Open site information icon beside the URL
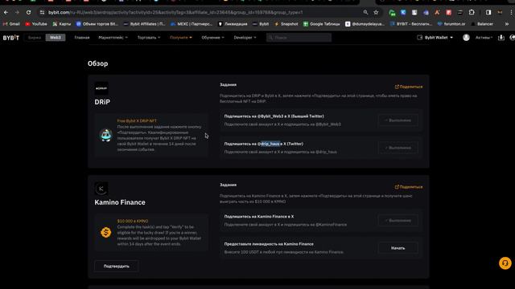This screenshot has width=515, height=289. click(42, 13)
